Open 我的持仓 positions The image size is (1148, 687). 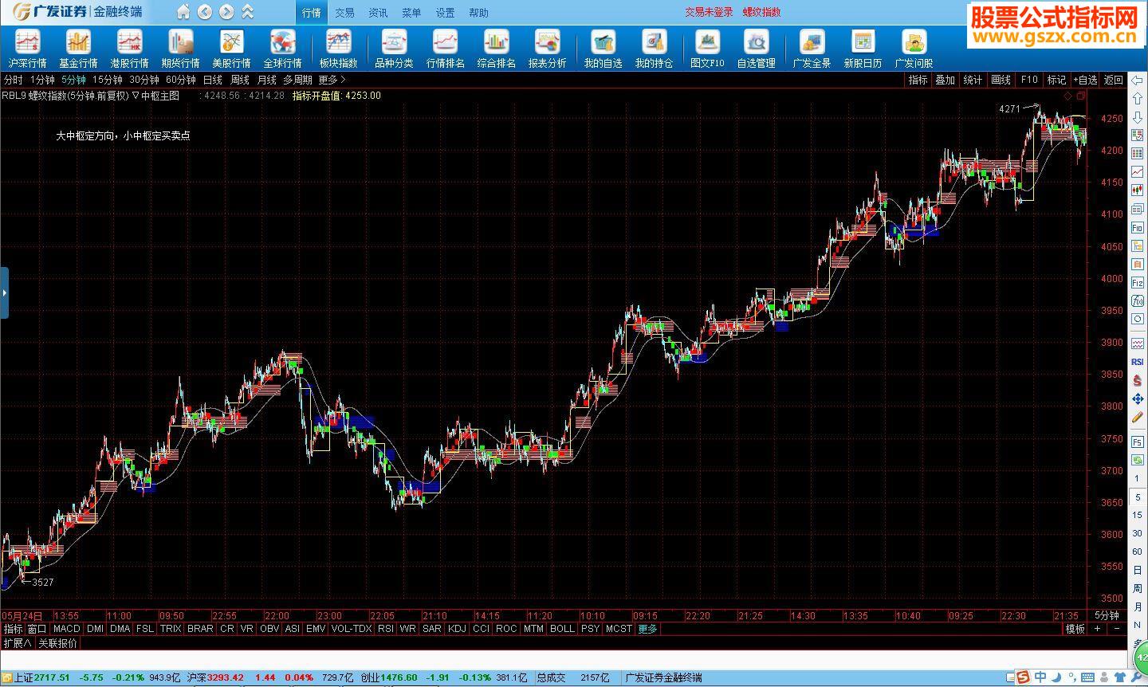(654, 49)
